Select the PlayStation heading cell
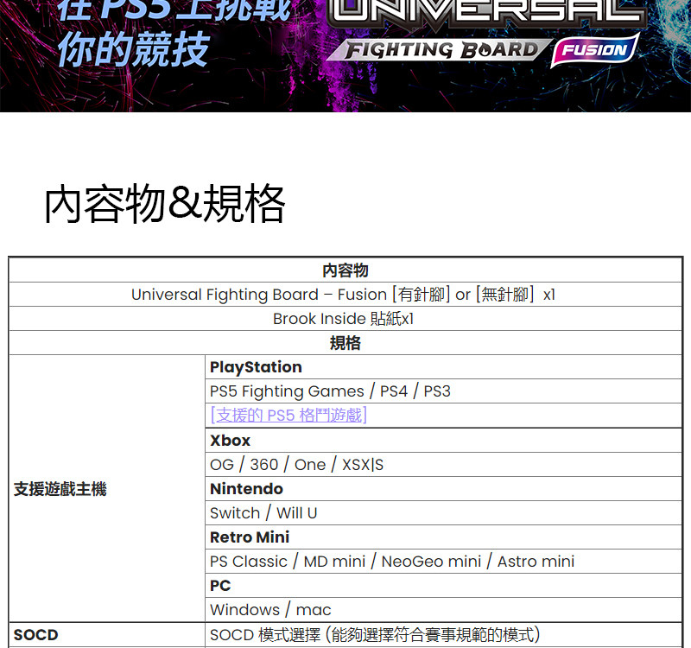 [443, 367]
